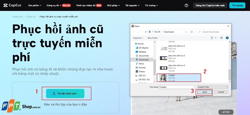Open Trình tạo video AI Beta
This screenshot has height=115, width=250.
[x=89, y=5]
